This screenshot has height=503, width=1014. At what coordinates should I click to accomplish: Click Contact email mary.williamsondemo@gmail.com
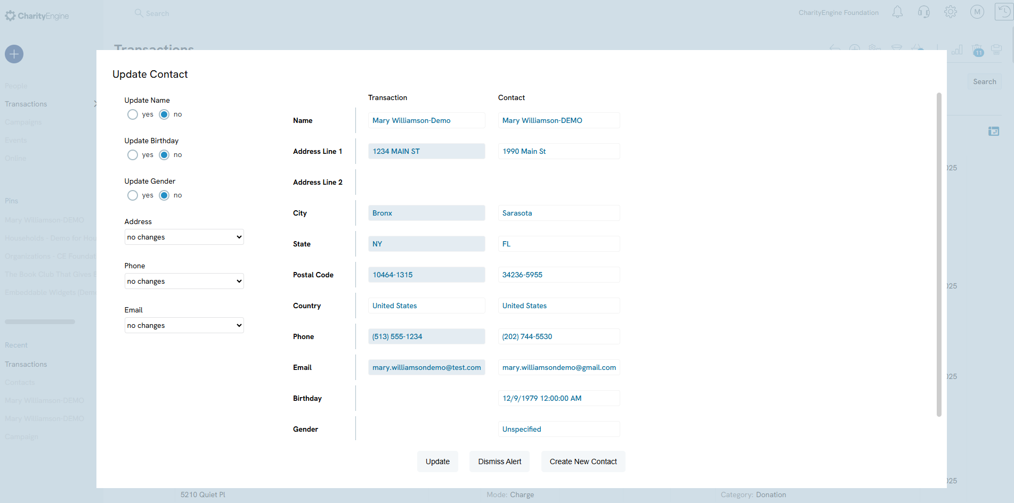pyautogui.click(x=559, y=367)
